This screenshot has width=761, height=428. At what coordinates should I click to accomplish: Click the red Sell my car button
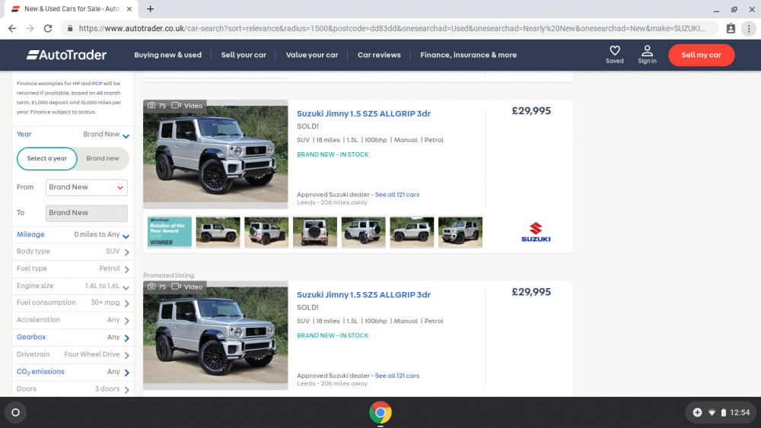[702, 55]
